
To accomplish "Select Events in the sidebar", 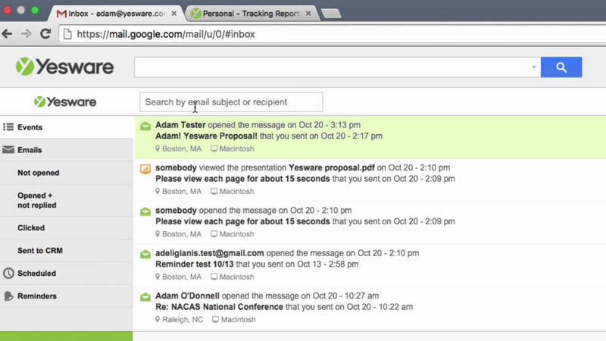I will tap(66, 127).
